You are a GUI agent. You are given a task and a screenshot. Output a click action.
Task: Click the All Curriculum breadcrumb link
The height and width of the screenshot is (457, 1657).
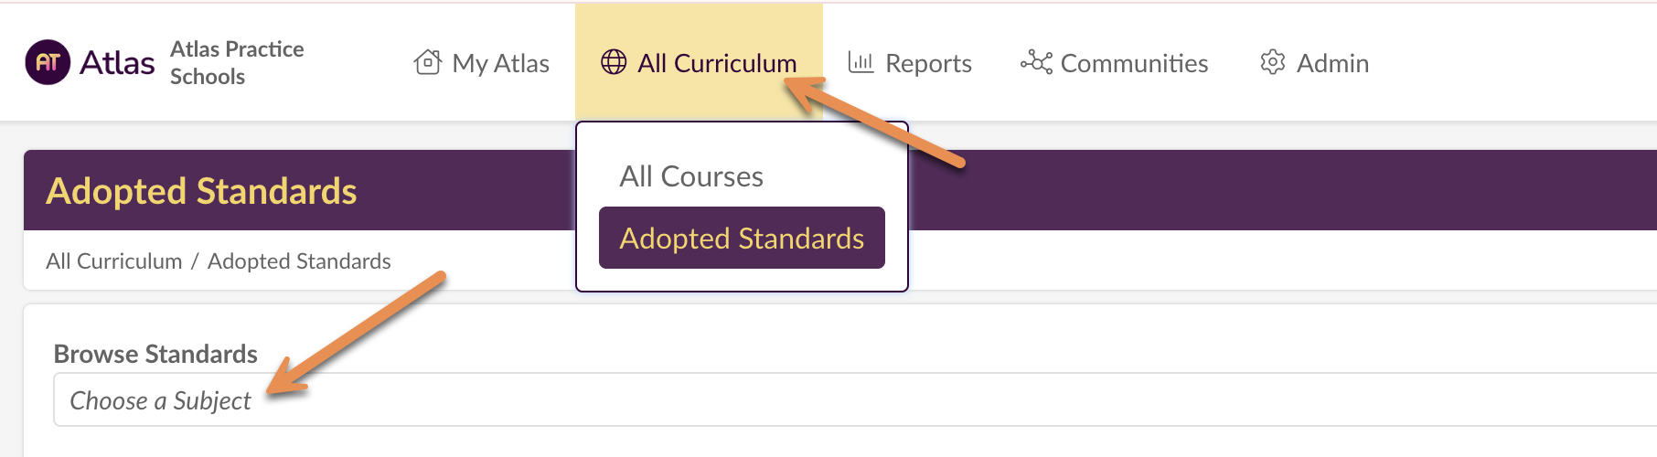pos(114,261)
